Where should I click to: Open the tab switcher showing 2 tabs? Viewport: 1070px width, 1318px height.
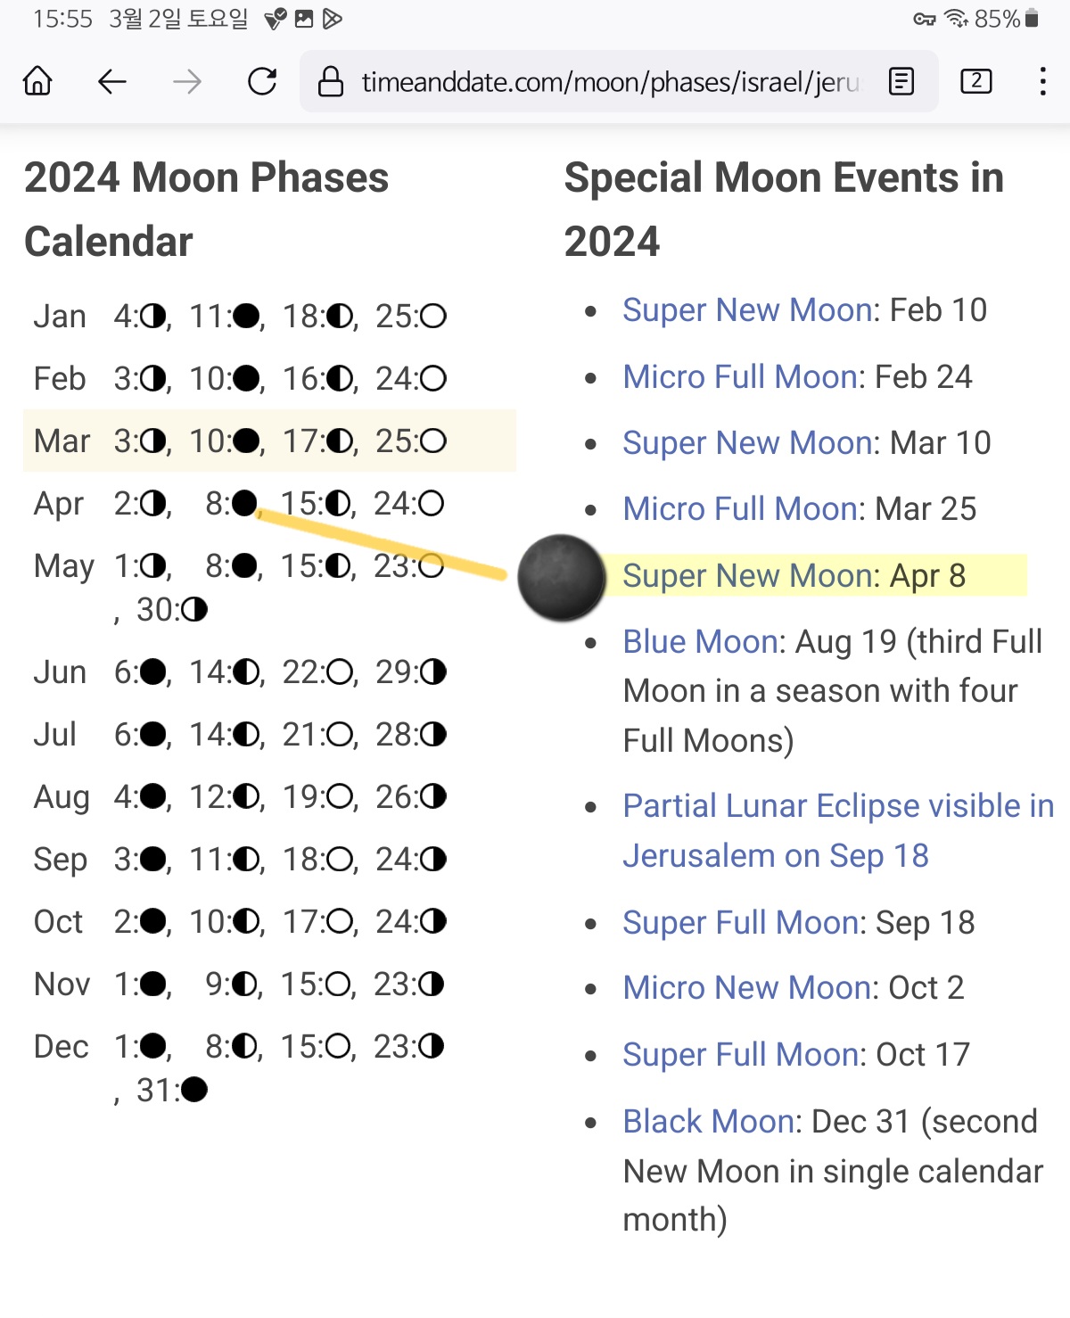click(976, 81)
